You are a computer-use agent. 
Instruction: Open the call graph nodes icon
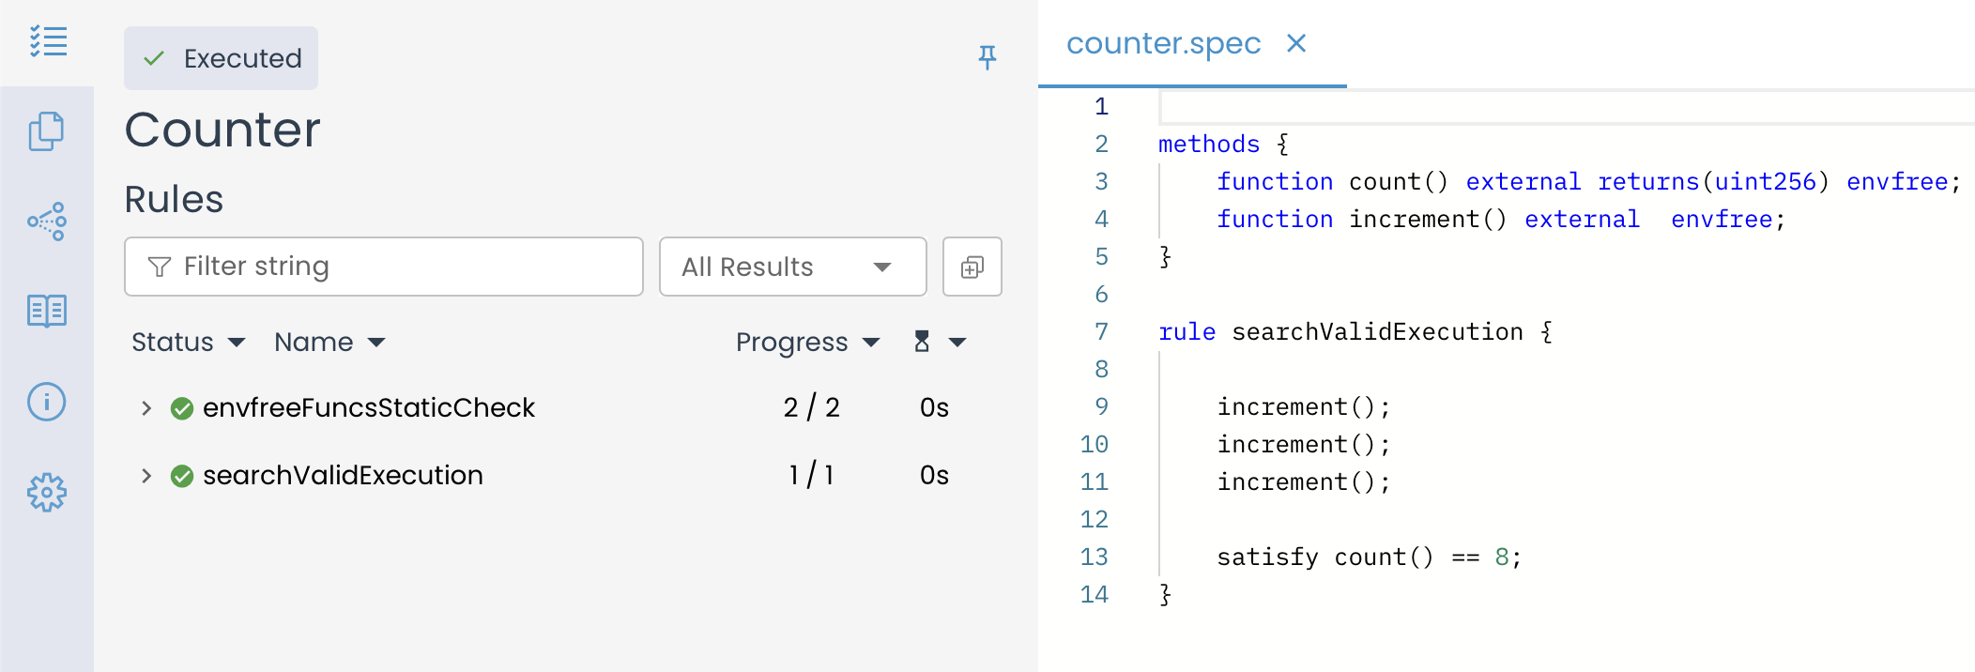[x=47, y=221]
